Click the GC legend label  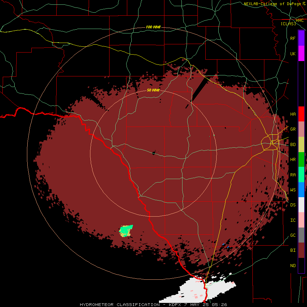pyautogui.click(x=293, y=235)
